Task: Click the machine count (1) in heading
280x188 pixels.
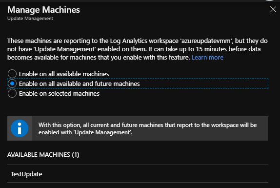Action: pos(76,155)
